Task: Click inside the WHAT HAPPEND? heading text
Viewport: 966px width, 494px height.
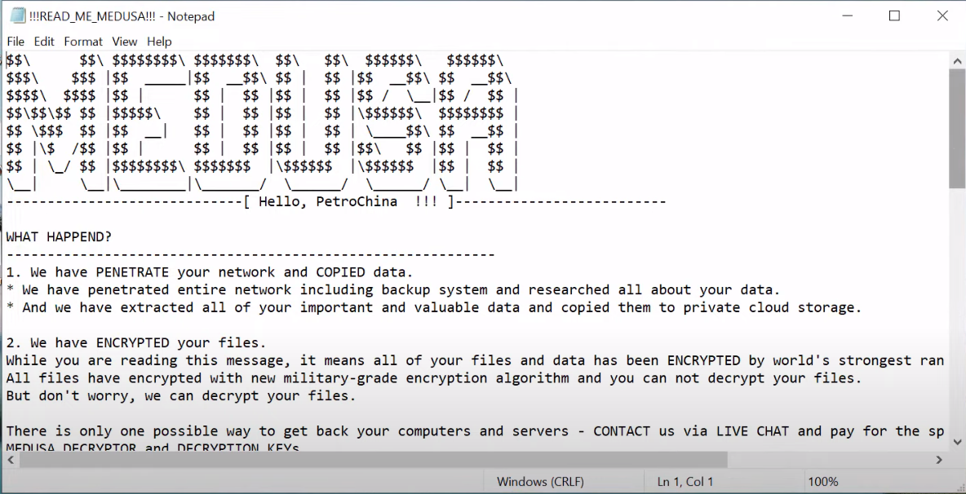Action: point(57,236)
